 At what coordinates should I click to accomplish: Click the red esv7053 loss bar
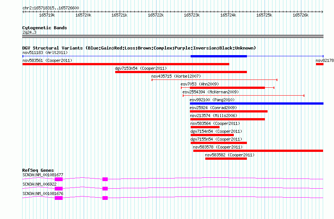227,88
